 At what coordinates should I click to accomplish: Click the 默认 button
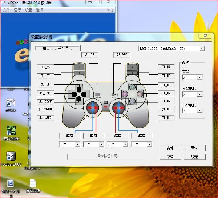coord(194,148)
